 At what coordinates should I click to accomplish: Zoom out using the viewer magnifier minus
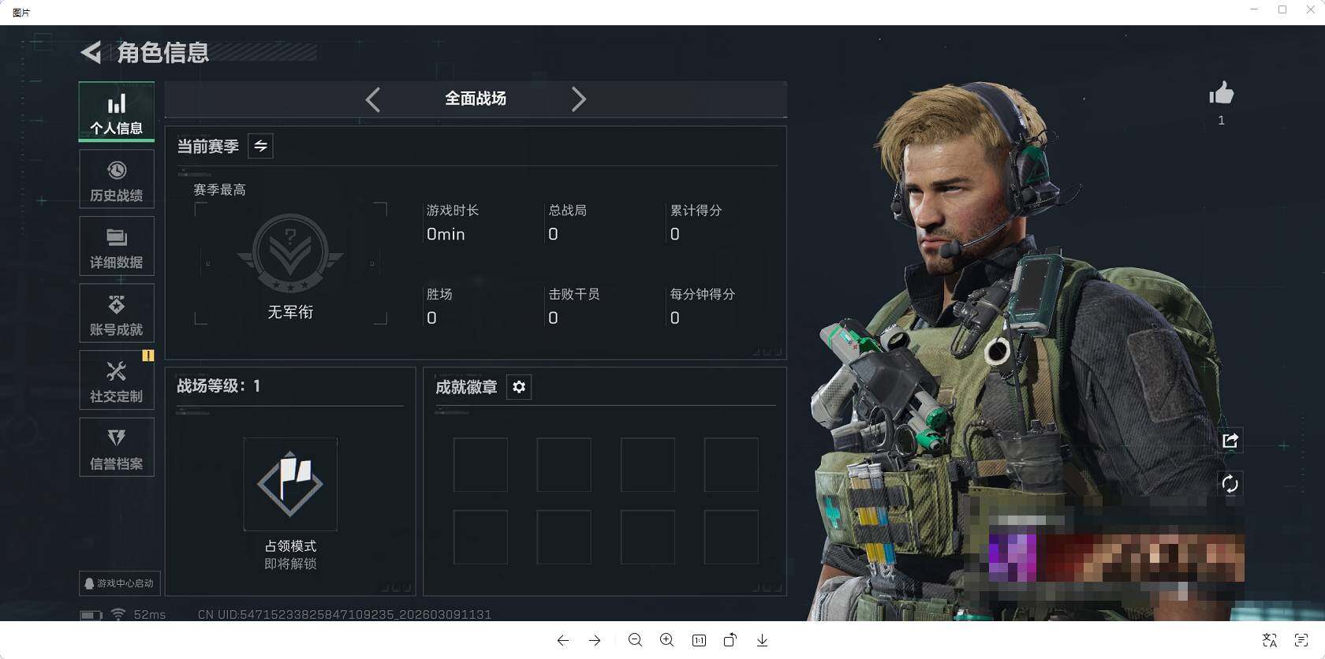point(635,640)
